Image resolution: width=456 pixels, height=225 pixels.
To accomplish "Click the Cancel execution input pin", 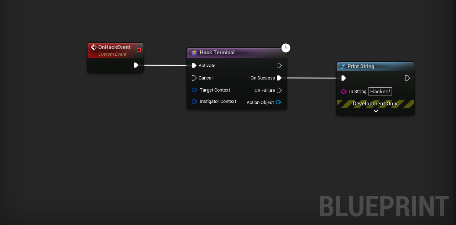I will coord(194,78).
